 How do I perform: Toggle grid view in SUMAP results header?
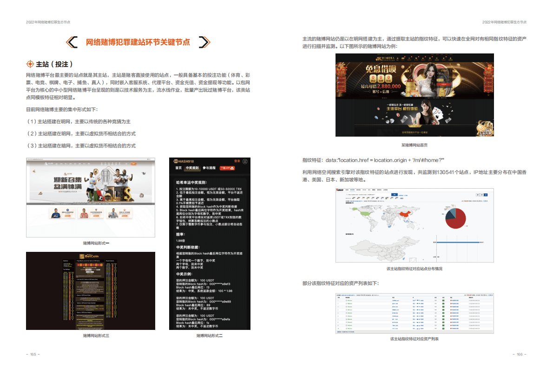[x=482, y=195]
